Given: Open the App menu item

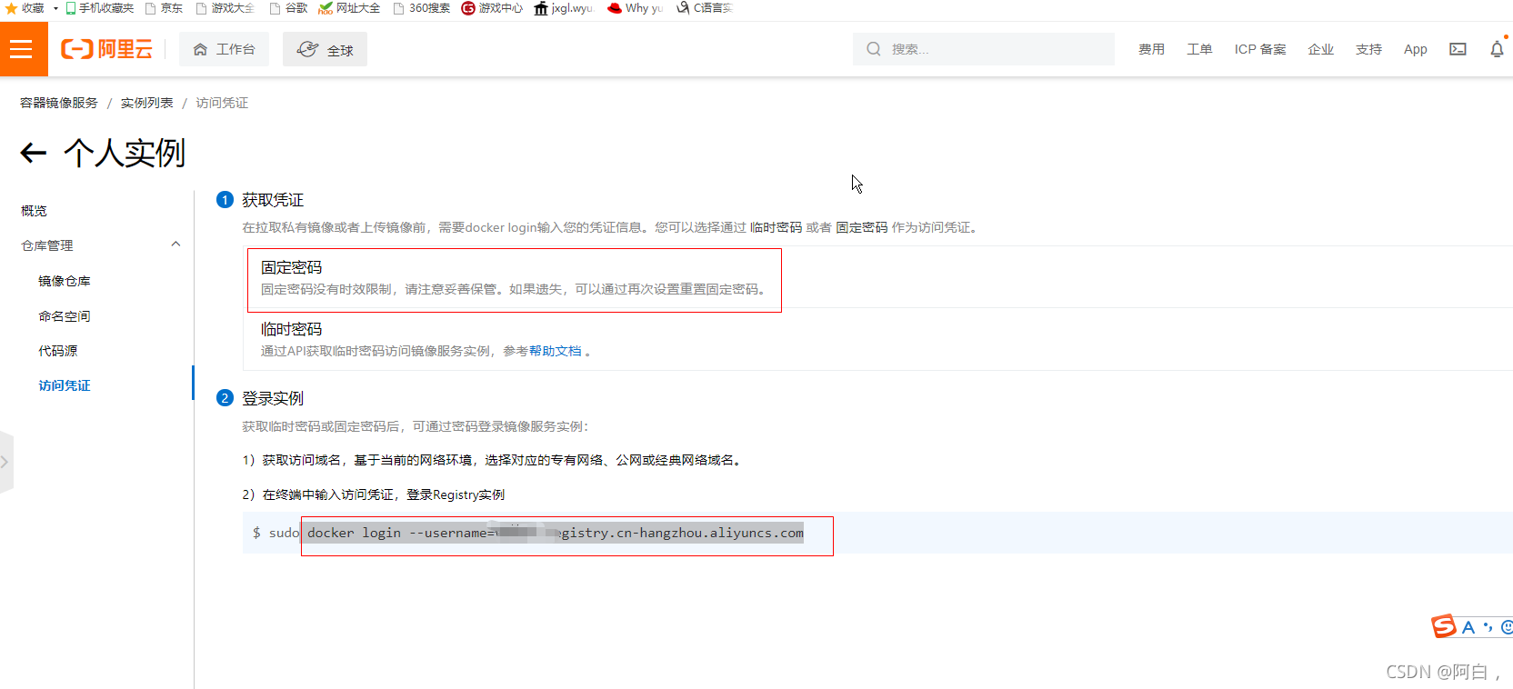Looking at the screenshot, I should (1415, 49).
